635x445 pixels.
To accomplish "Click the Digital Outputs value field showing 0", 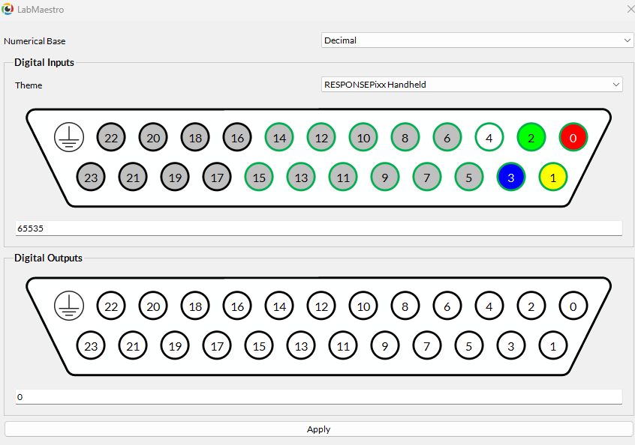I will [318, 396].
